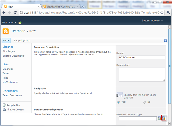
Task: Open Shared Documents library link
Action: click(x=14, y=56)
